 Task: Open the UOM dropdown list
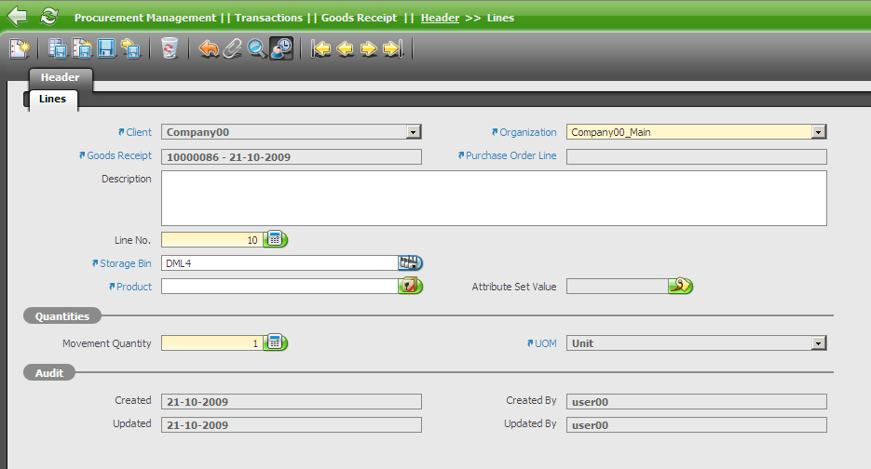(819, 343)
